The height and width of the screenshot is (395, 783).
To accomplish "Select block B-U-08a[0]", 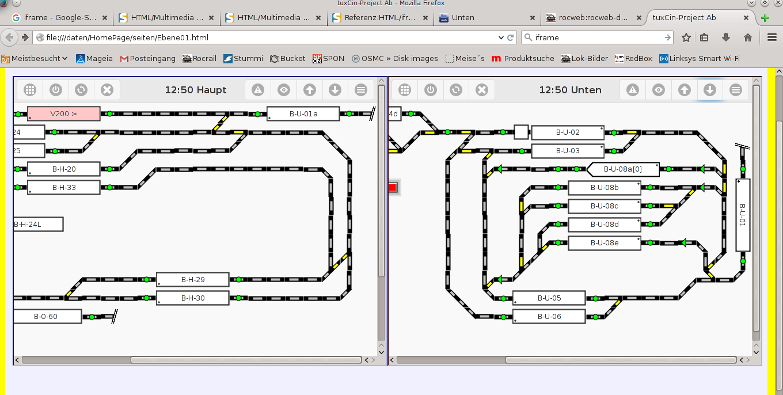I will 623,169.
